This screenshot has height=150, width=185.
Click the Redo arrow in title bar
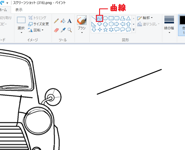[x=2, y=3]
